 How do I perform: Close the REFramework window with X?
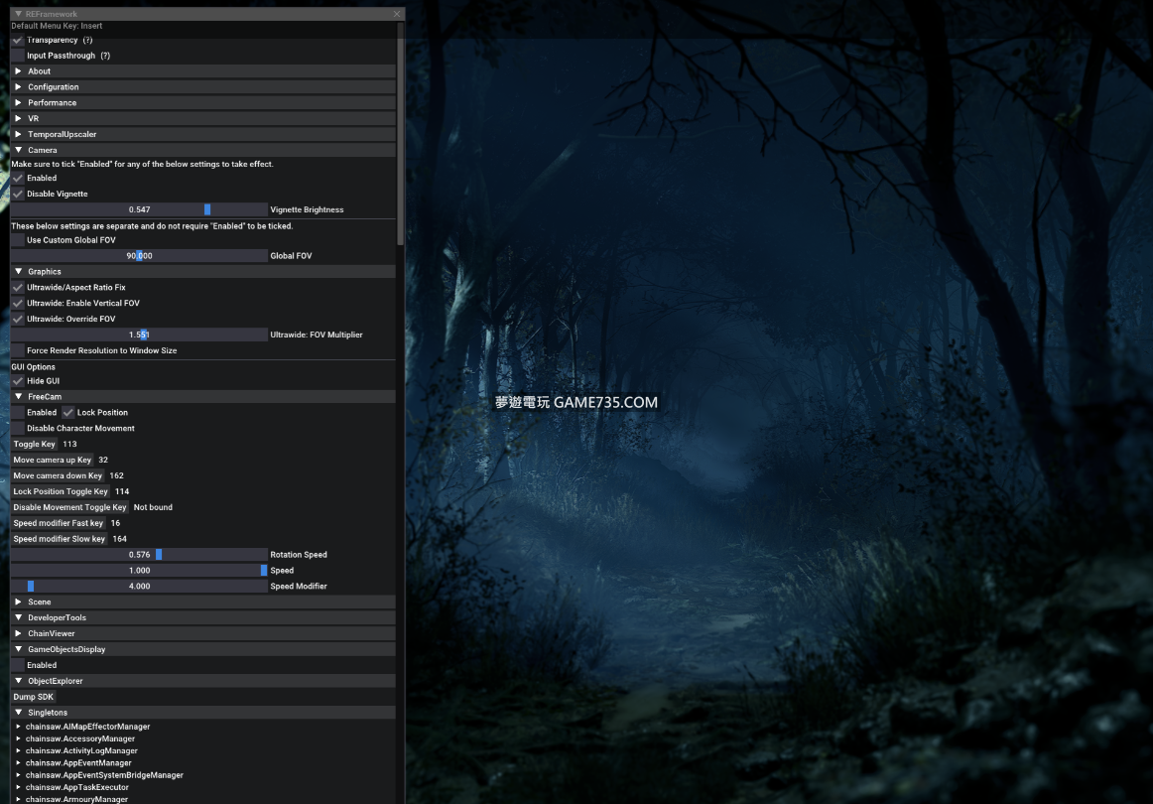coord(397,14)
